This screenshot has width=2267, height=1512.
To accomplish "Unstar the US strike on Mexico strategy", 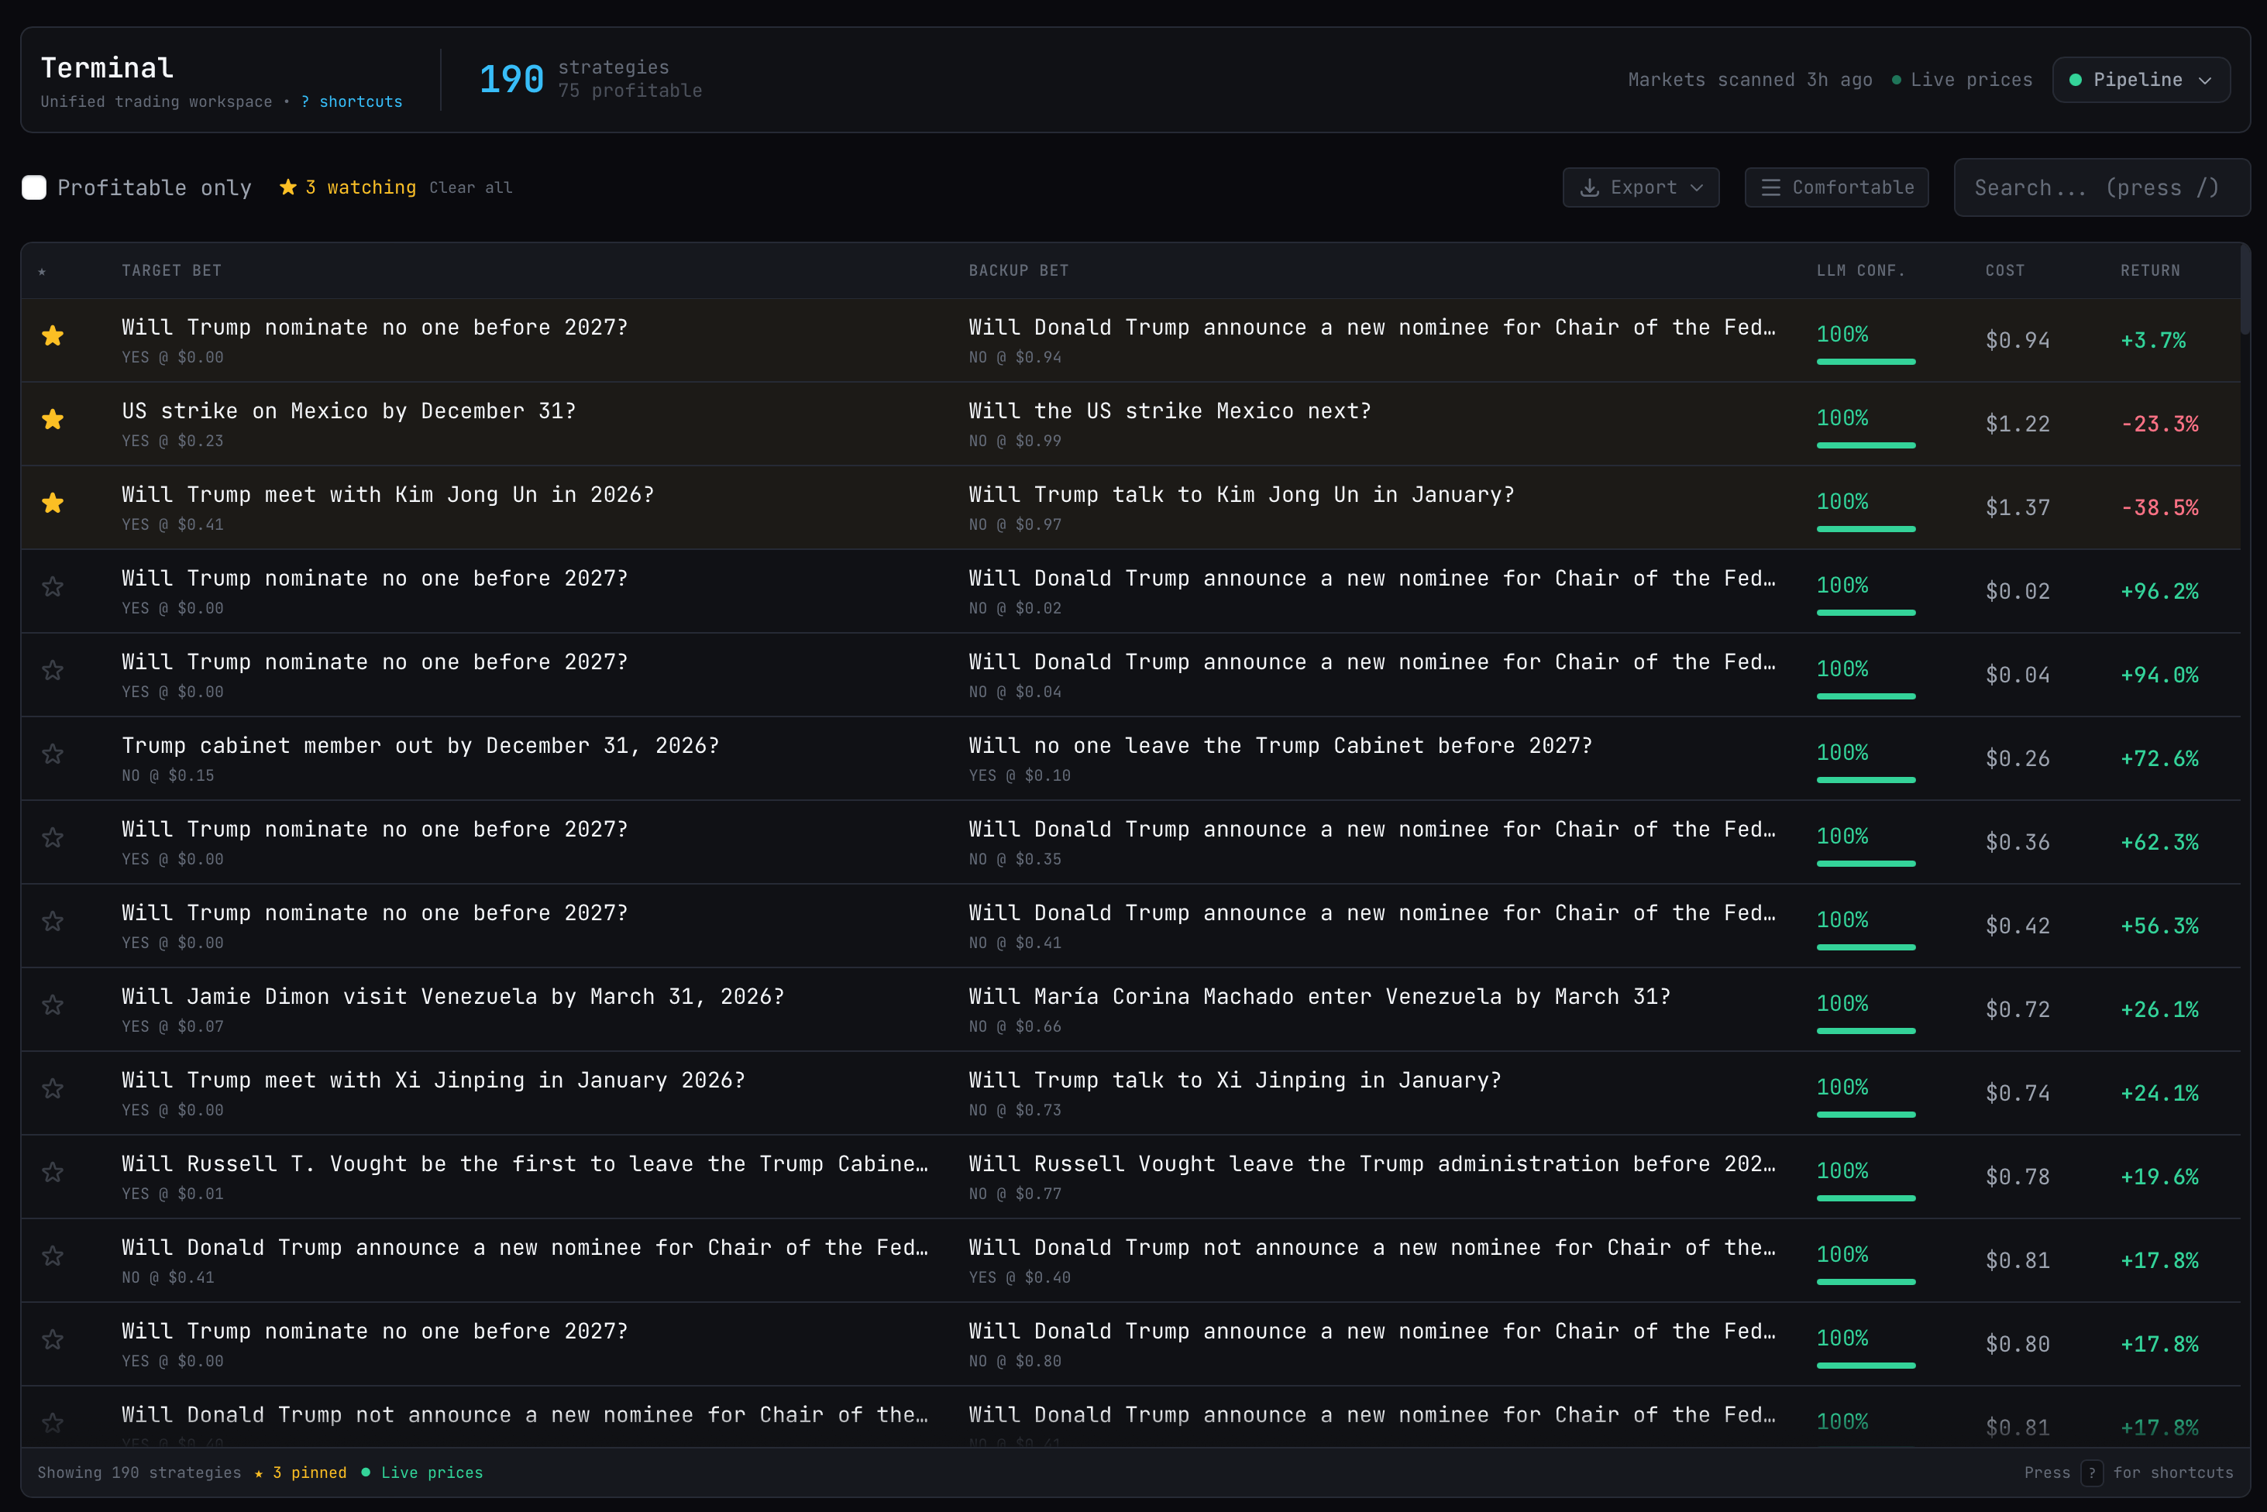I will click(53, 420).
